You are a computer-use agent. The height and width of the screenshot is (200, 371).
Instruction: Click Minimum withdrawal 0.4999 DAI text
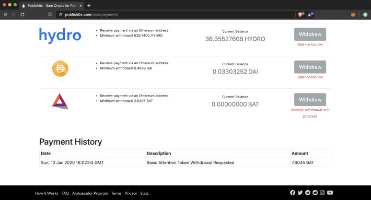(x=126, y=68)
